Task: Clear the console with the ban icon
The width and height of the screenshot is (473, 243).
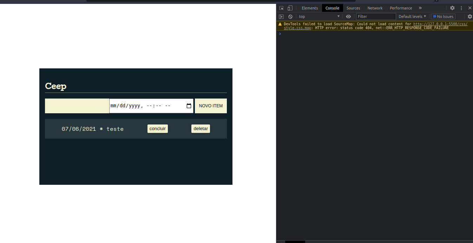Action: tap(290, 16)
